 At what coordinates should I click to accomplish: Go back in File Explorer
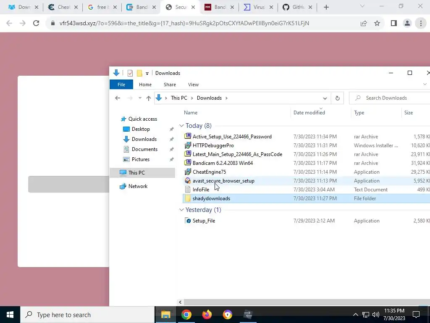click(118, 98)
